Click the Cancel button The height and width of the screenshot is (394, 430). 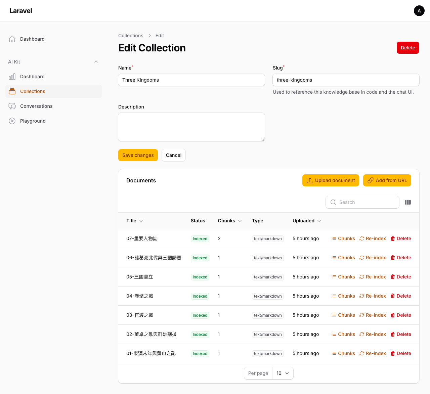(x=174, y=155)
